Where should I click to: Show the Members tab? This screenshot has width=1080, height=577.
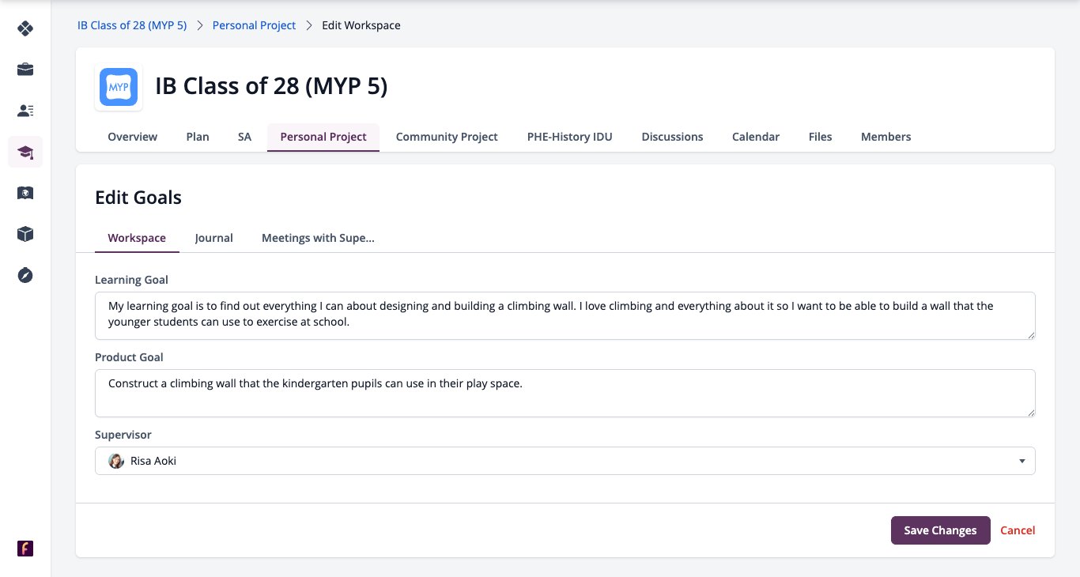tap(886, 137)
